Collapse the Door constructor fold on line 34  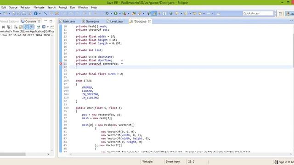click(68, 108)
